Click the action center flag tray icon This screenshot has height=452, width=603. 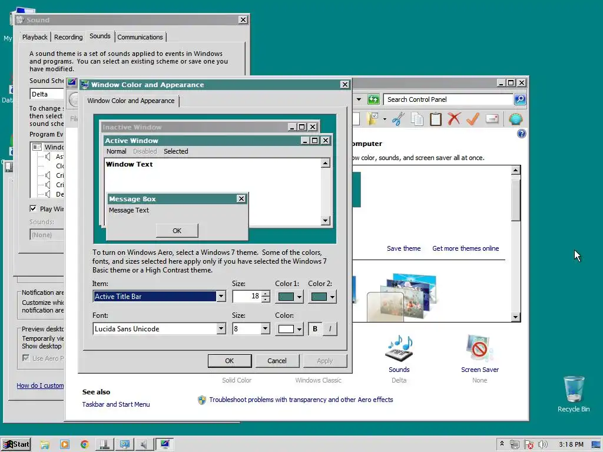point(529,445)
